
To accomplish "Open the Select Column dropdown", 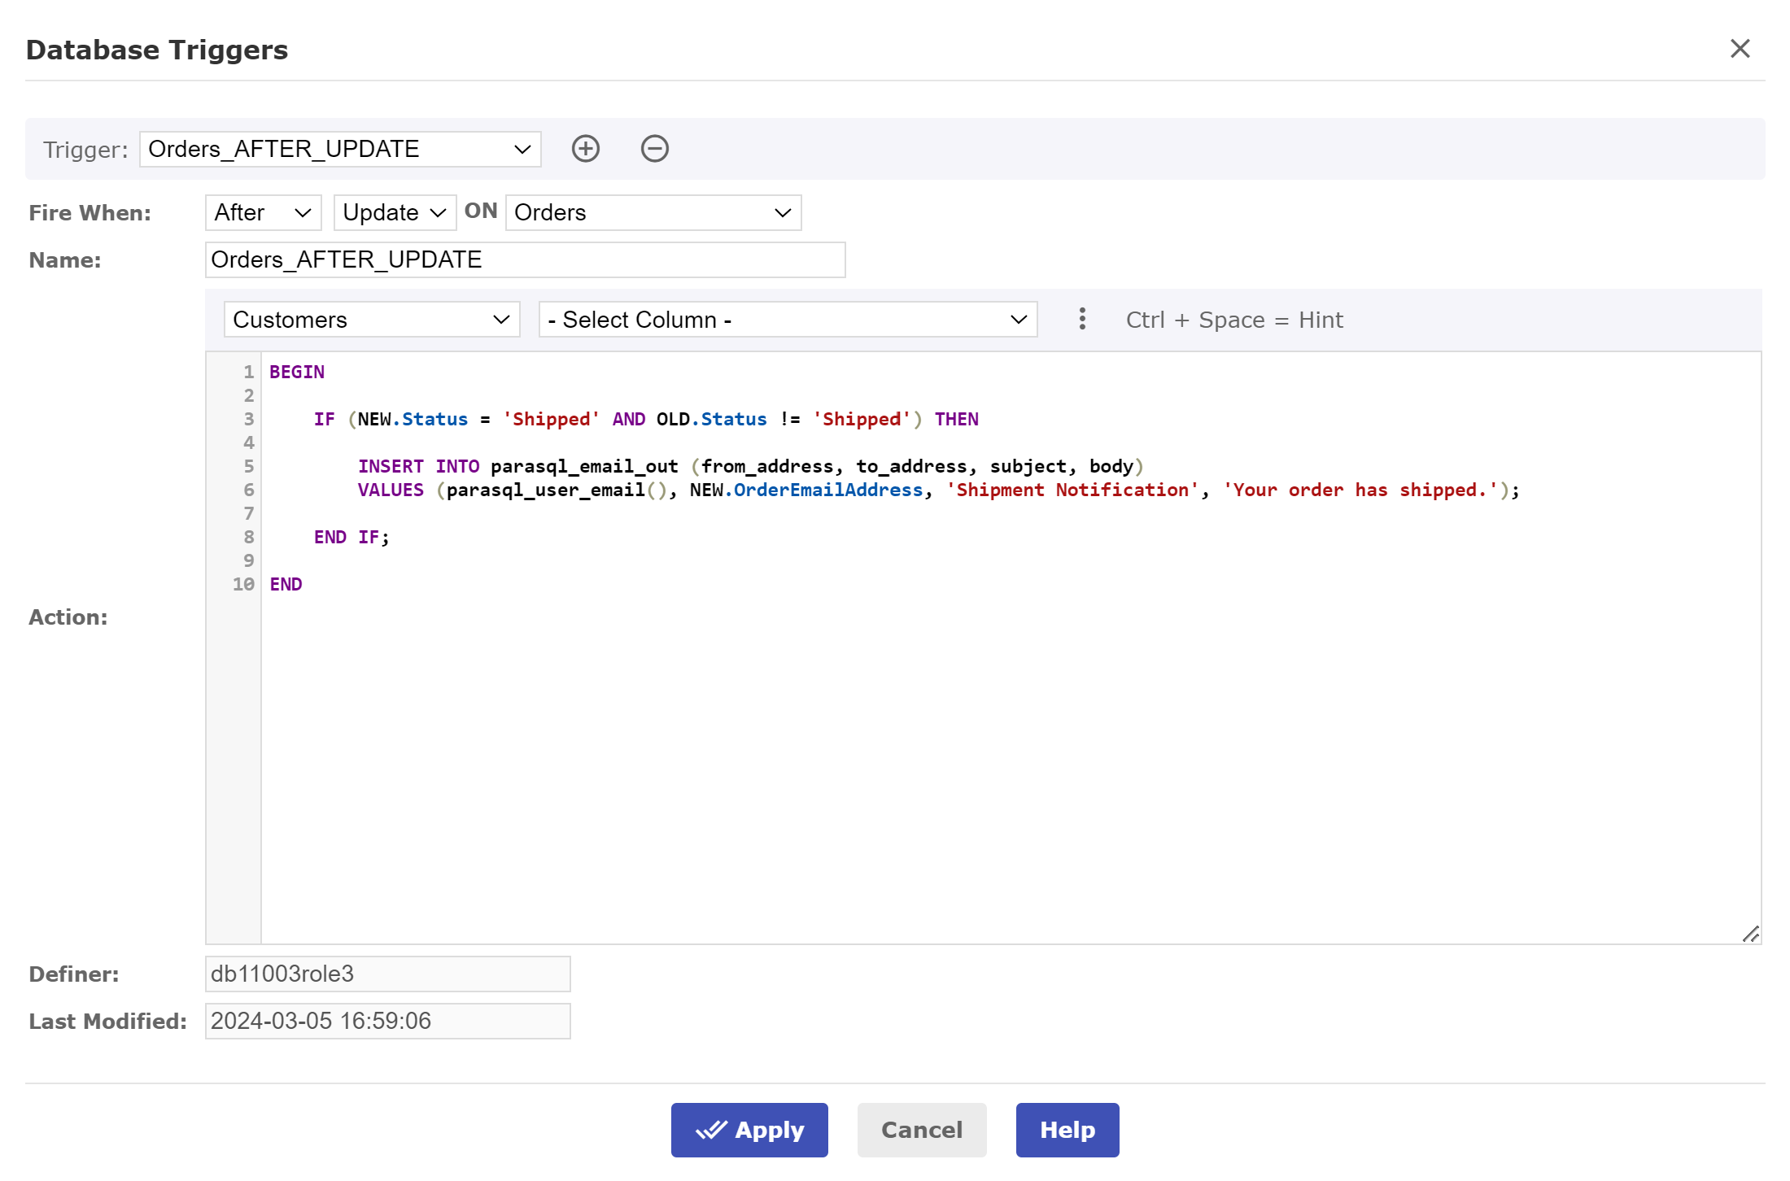I will tap(788, 320).
